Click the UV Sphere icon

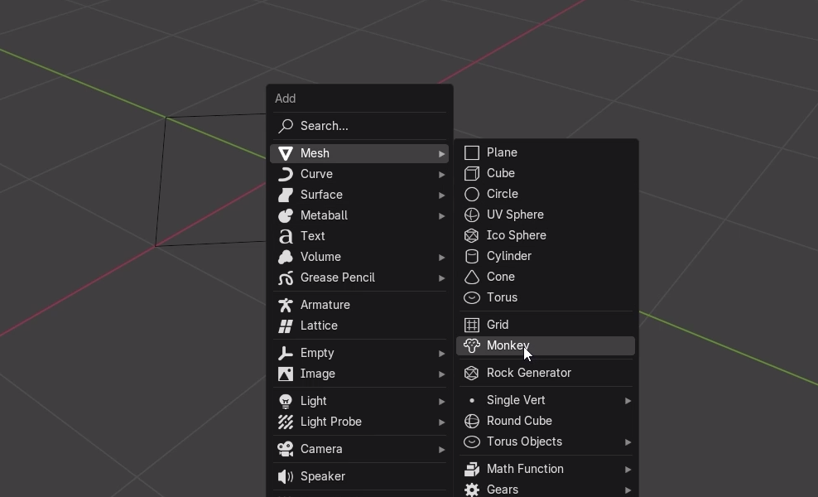472,215
